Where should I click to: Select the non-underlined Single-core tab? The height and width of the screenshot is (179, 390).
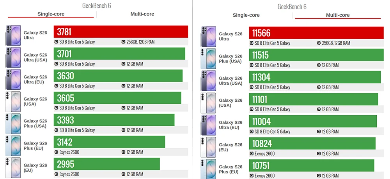(246, 15)
